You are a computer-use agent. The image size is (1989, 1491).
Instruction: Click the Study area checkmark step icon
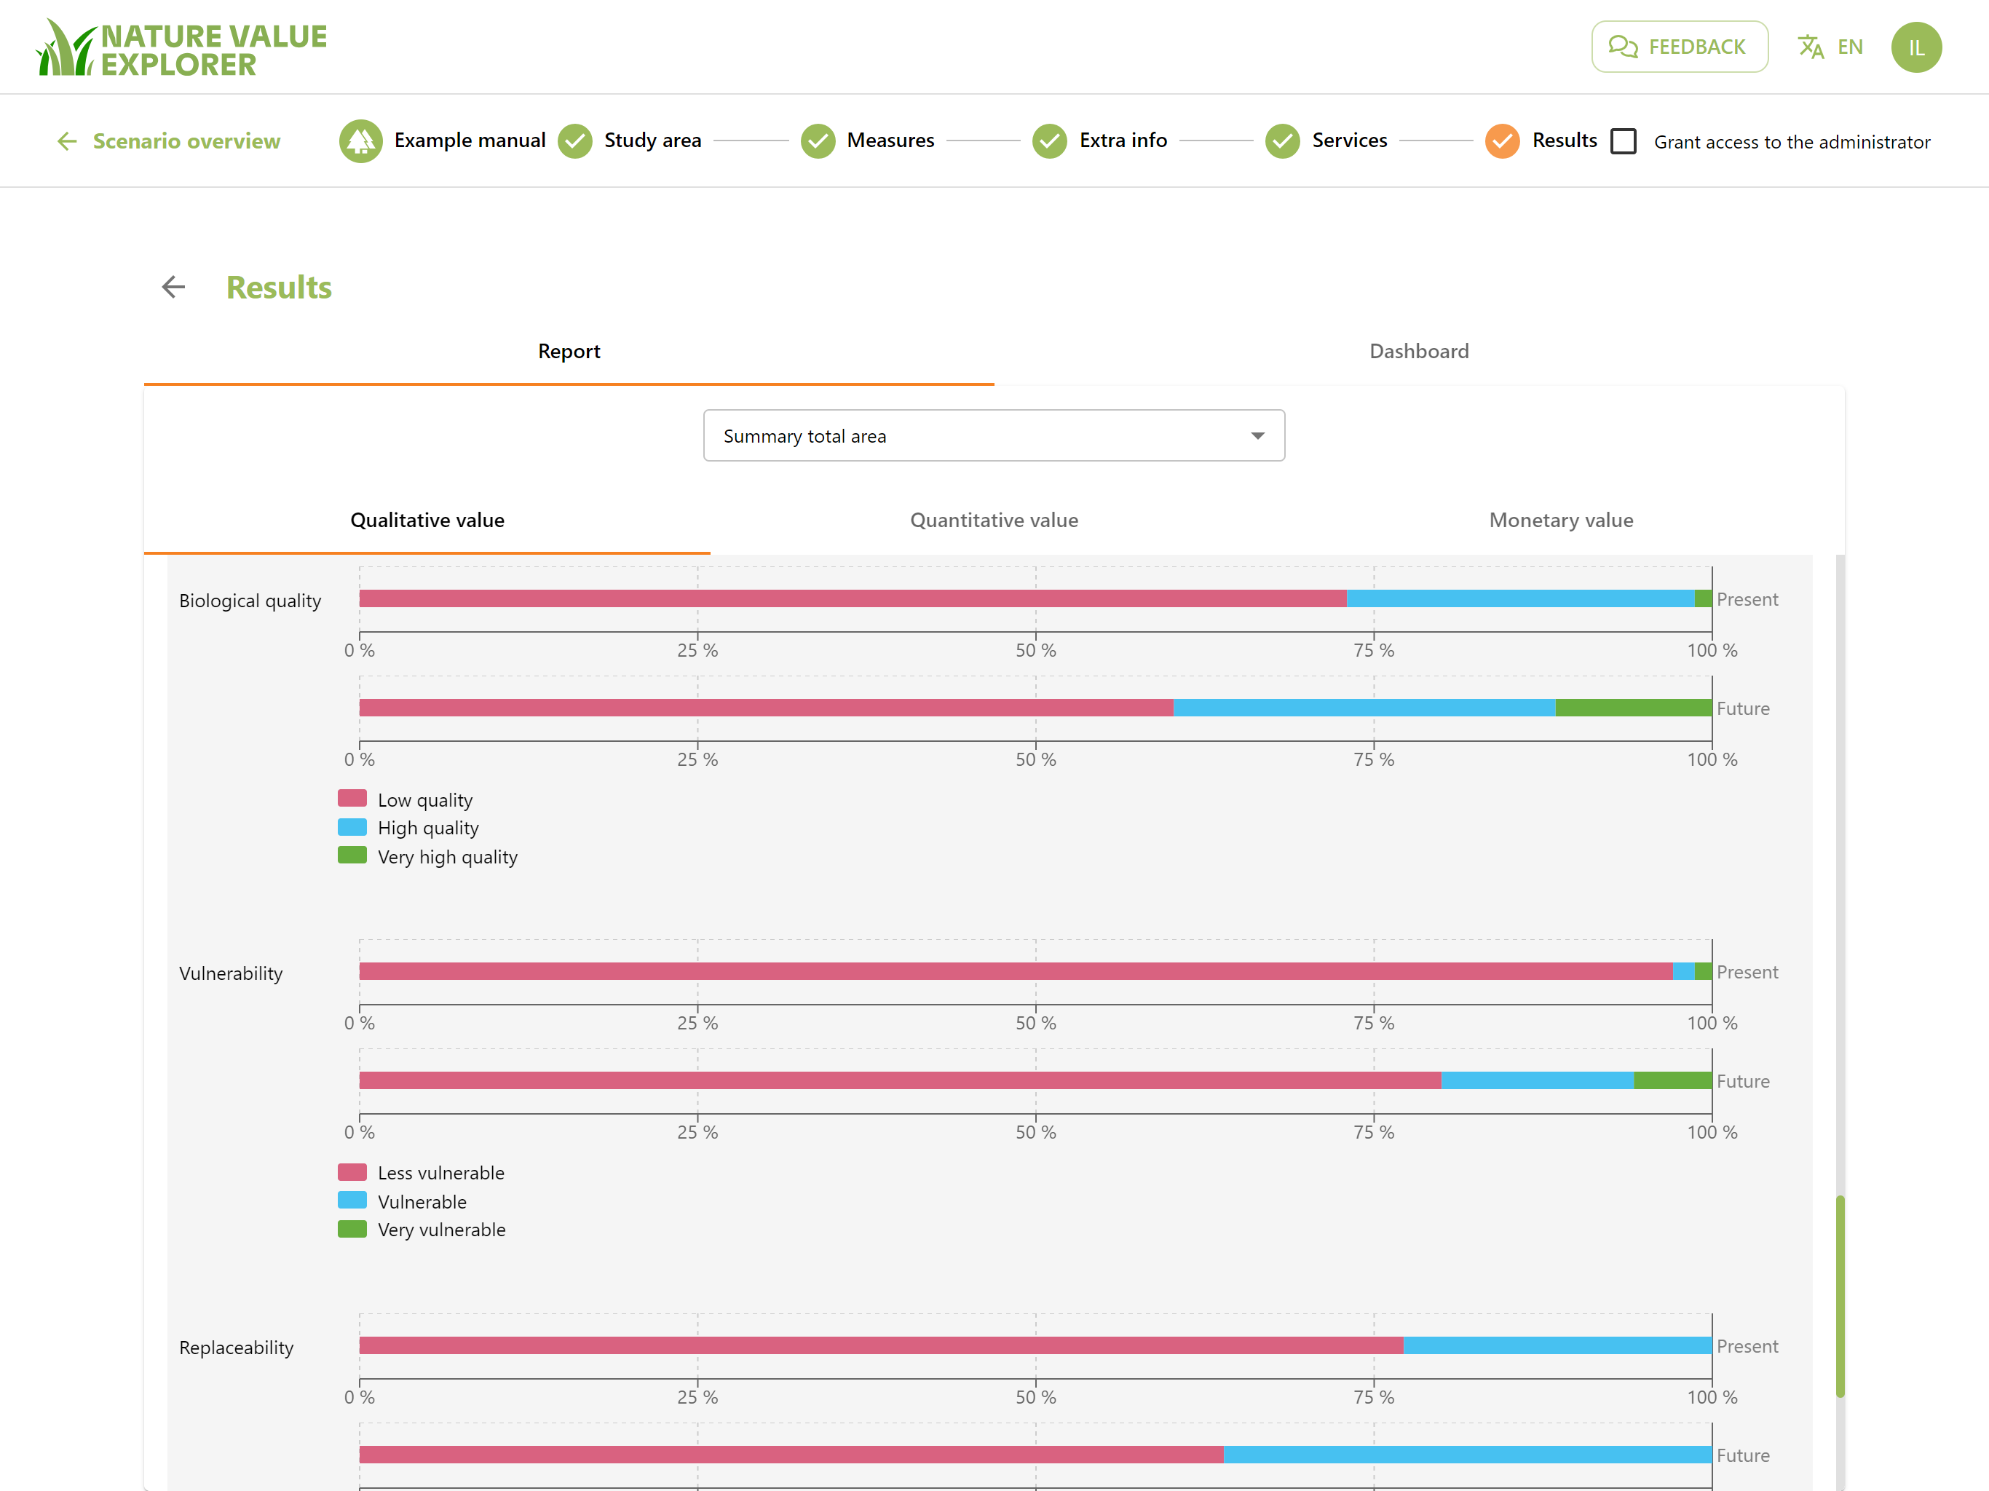574,141
